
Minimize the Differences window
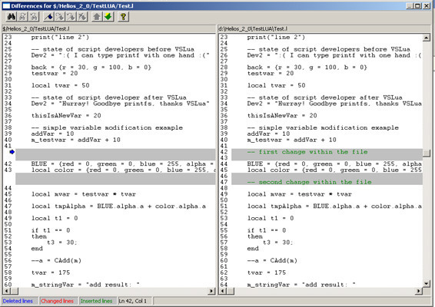pos(410,6)
